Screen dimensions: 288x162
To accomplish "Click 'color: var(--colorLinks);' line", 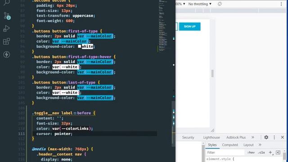I will 65,129.
